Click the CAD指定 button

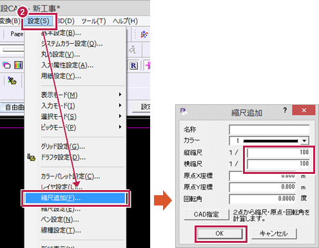tap(206, 215)
